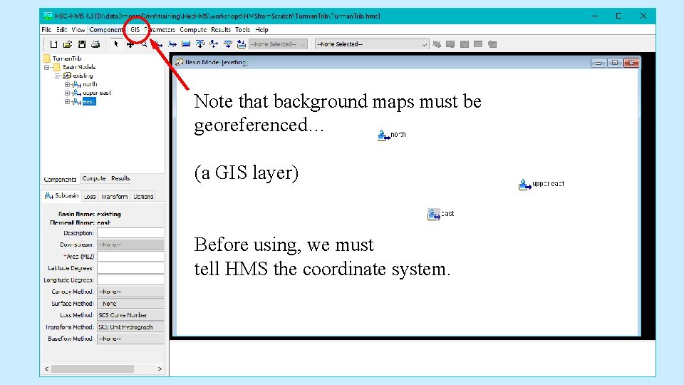Switch to the Options editor tab

(143, 197)
